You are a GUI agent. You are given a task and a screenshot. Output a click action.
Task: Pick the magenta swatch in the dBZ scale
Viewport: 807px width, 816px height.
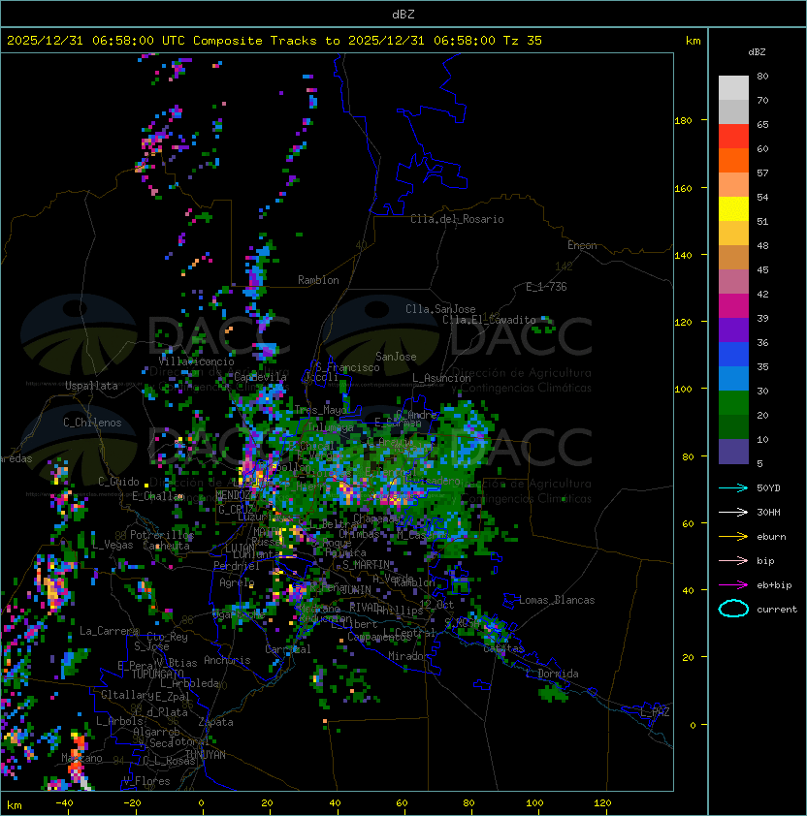click(x=733, y=306)
